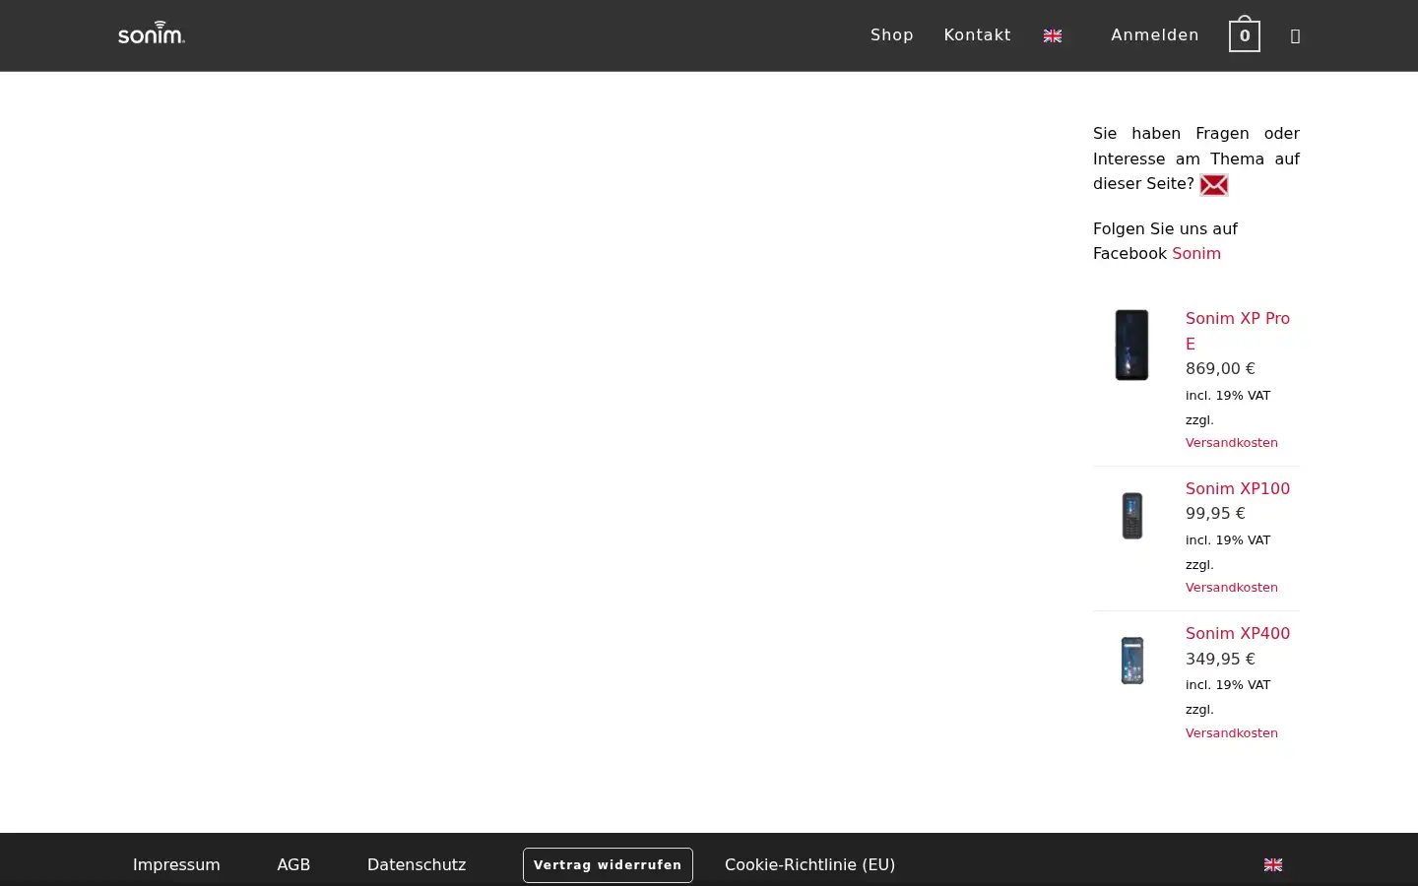This screenshot has width=1418, height=886.
Task: Click the red envelope email icon
Action: [x=1214, y=184]
